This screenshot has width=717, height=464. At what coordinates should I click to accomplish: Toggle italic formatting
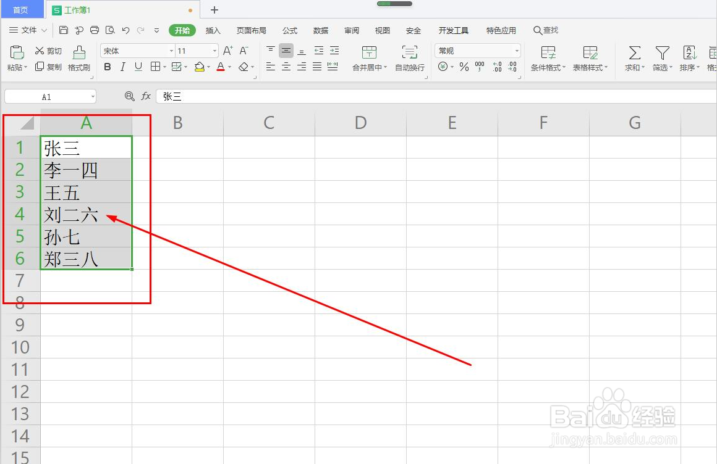click(122, 67)
